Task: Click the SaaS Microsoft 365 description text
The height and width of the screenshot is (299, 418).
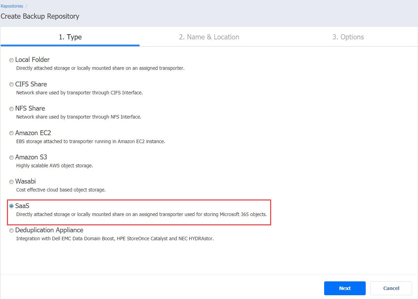Action: (x=141, y=214)
